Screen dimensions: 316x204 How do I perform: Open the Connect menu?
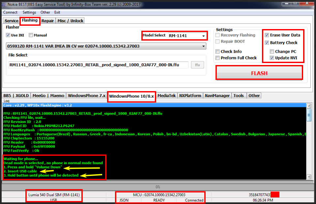[10, 12]
